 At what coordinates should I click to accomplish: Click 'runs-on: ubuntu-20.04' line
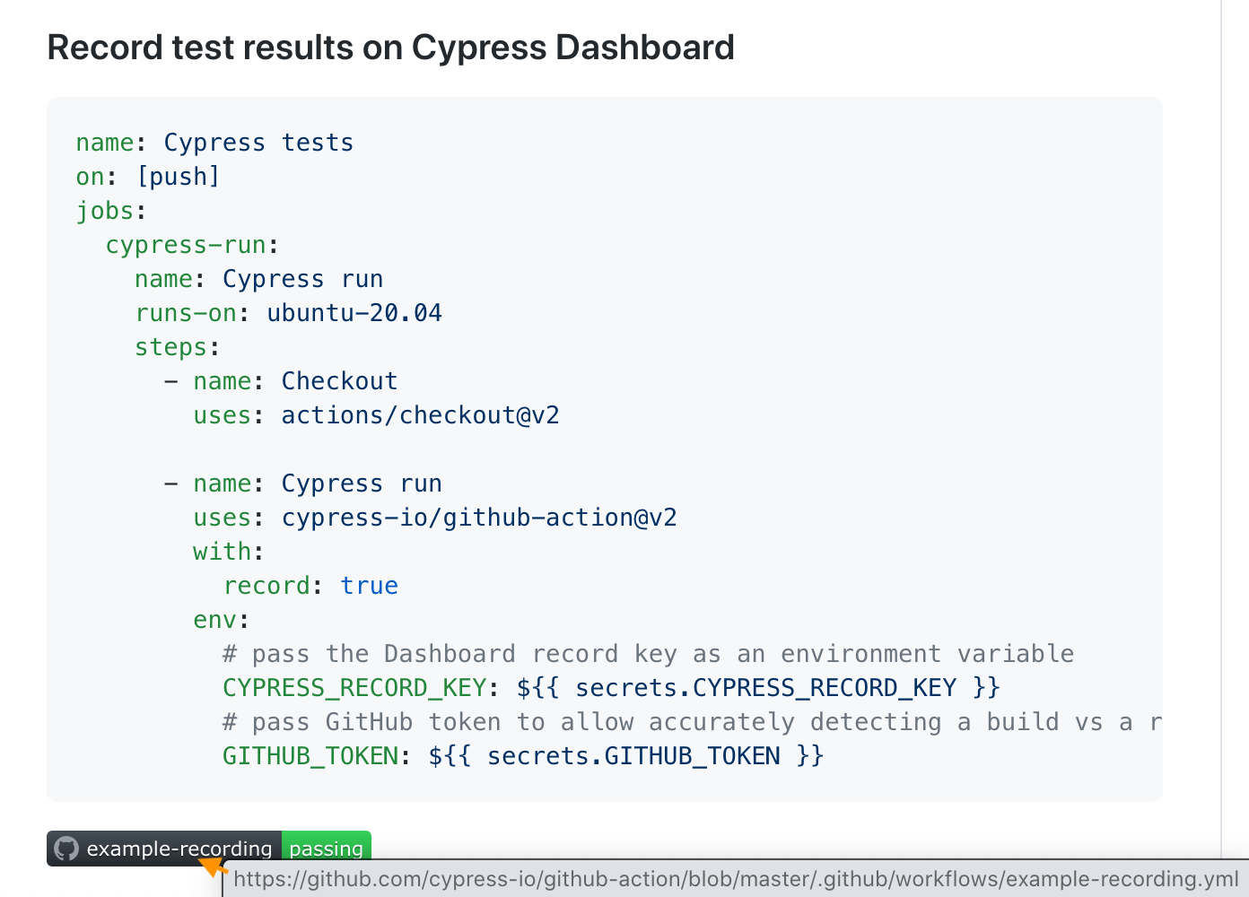(x=288, y=313)
